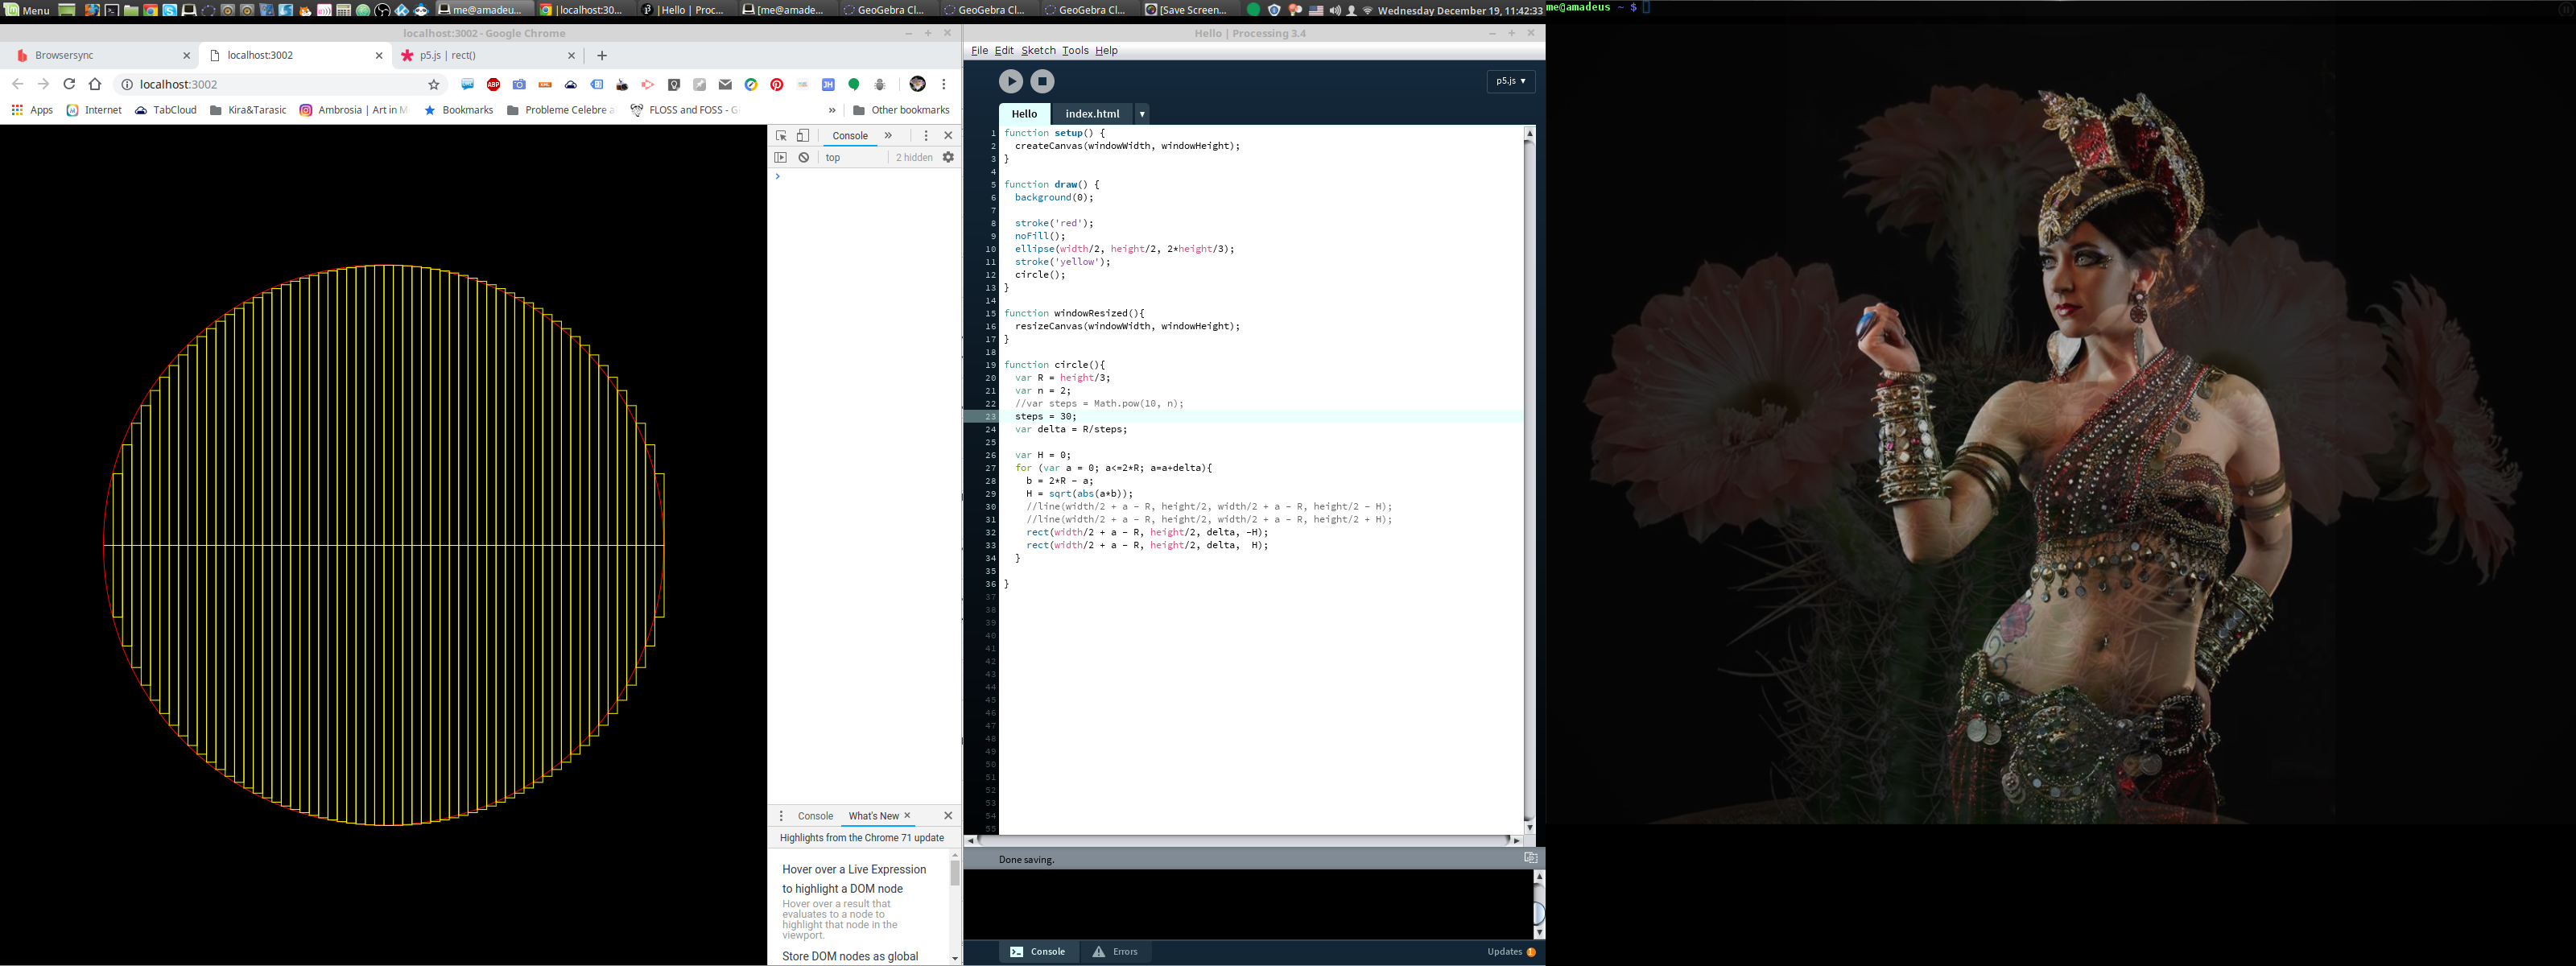
Task: Click the Processing editor vertical scrollbar
Action: click(x=1529, y=480)
